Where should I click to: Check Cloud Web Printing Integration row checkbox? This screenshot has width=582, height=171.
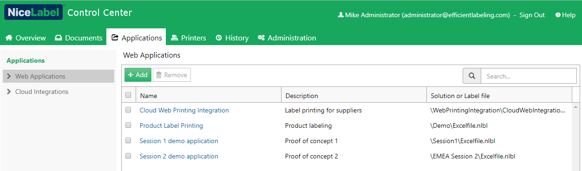128,110
